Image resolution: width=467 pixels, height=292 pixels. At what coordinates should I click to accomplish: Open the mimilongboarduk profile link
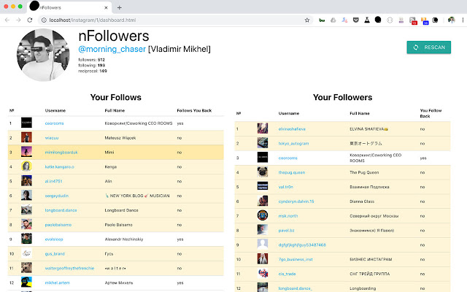coord(62,152)
